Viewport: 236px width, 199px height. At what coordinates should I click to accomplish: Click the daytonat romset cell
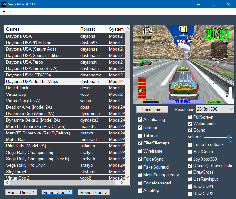91,62
